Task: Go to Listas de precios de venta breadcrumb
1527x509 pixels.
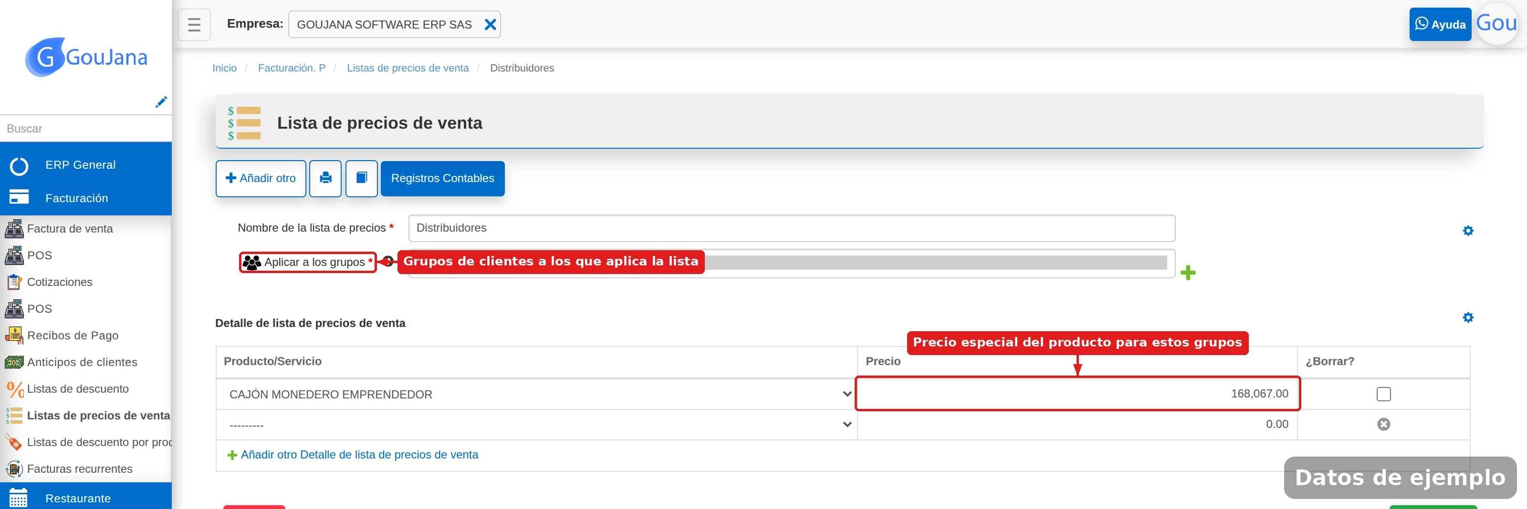Action: (408, 68)
